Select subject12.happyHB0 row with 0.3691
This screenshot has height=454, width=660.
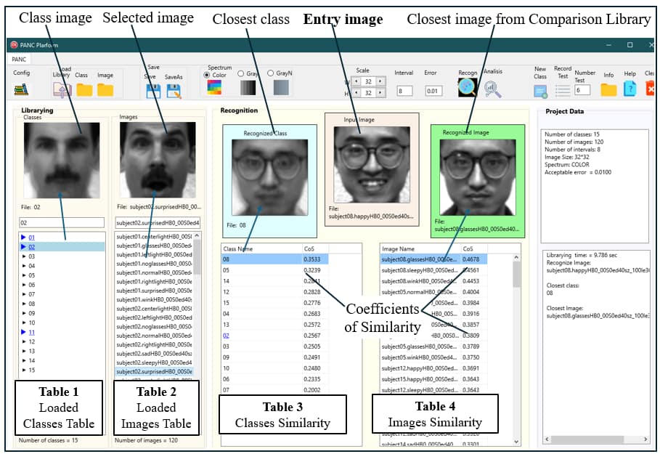[x=433, y=368]
